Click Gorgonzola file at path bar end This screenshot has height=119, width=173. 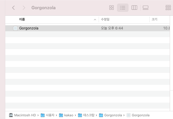point(140,115)
